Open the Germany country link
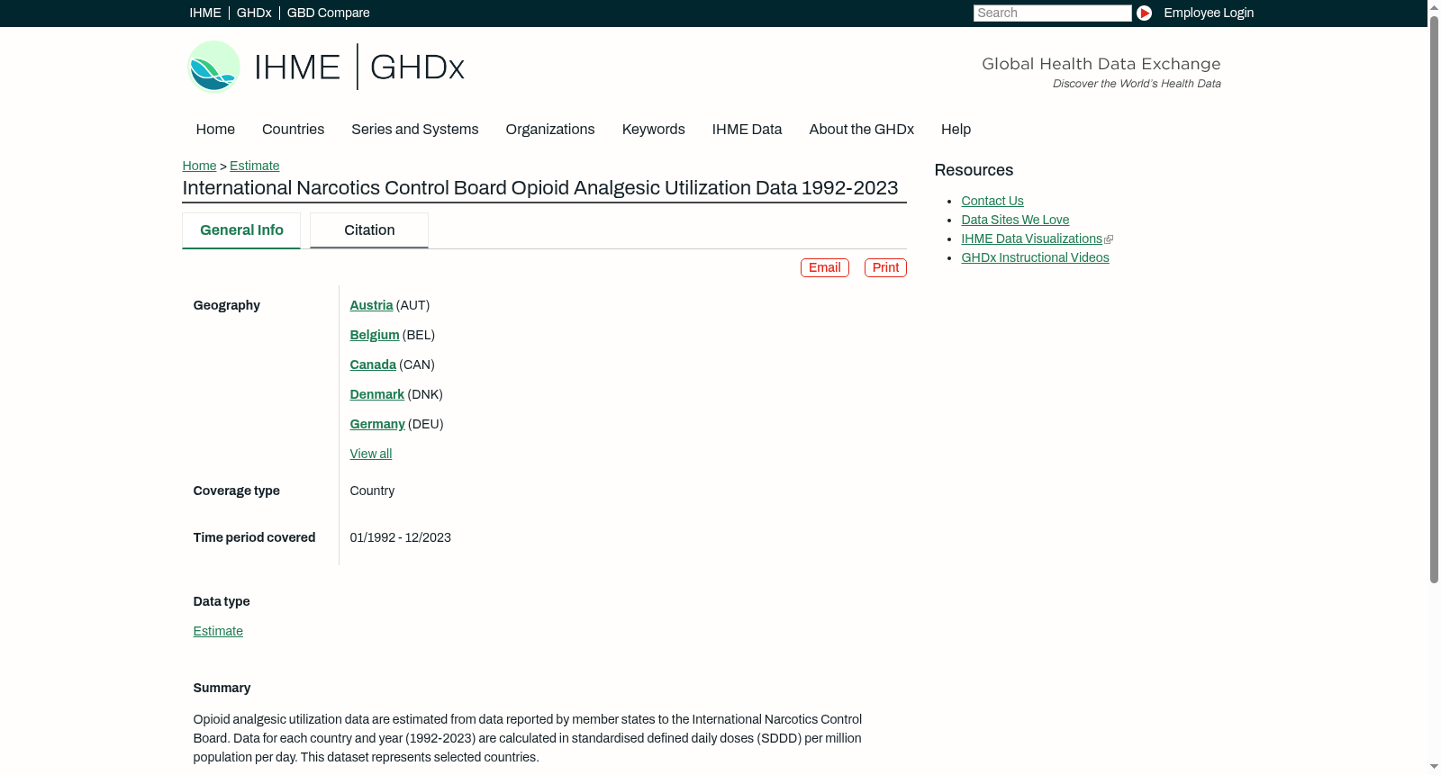This screenshot has width=1441, height=775. (377, 424)
